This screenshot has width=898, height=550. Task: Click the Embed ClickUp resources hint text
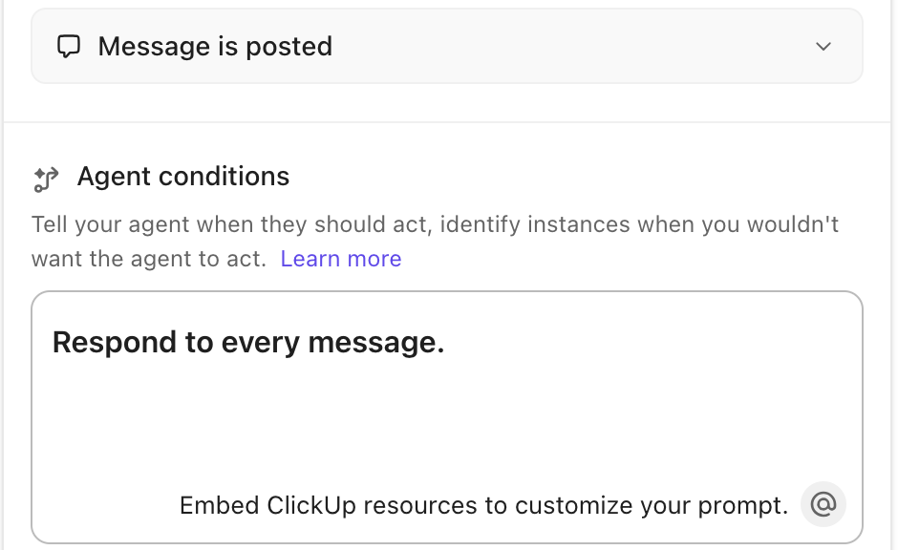(x=483, y=505)
